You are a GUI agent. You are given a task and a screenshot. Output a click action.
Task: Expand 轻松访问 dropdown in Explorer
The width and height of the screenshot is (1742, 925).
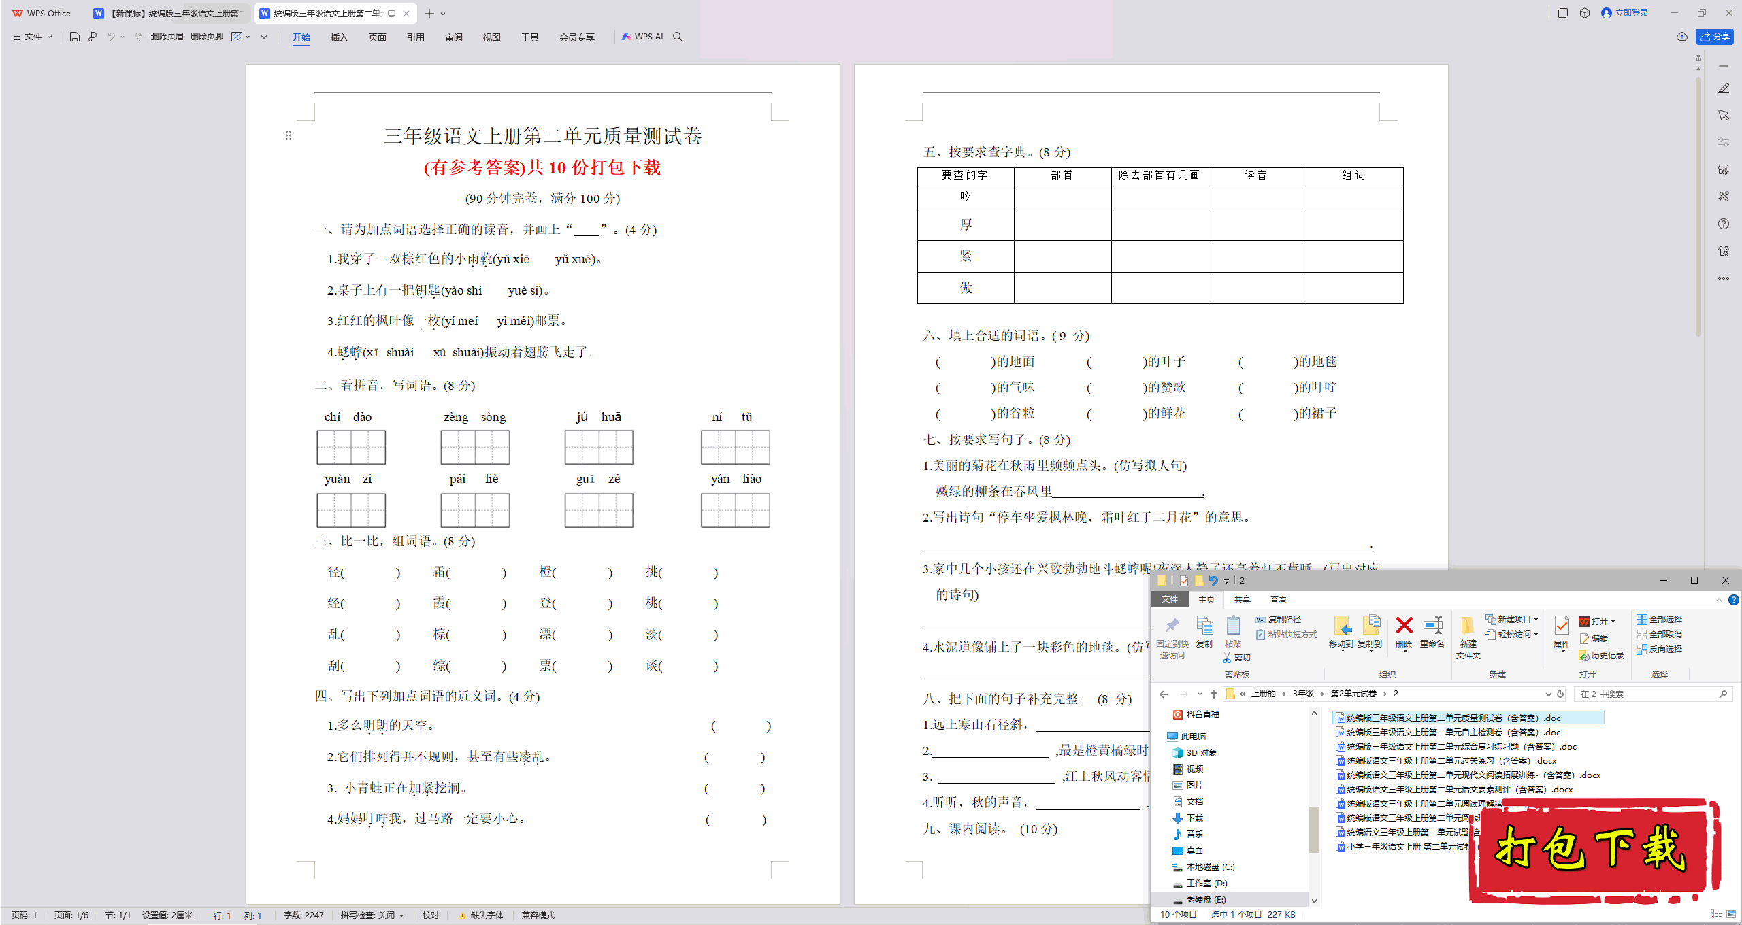(1536, 635)
